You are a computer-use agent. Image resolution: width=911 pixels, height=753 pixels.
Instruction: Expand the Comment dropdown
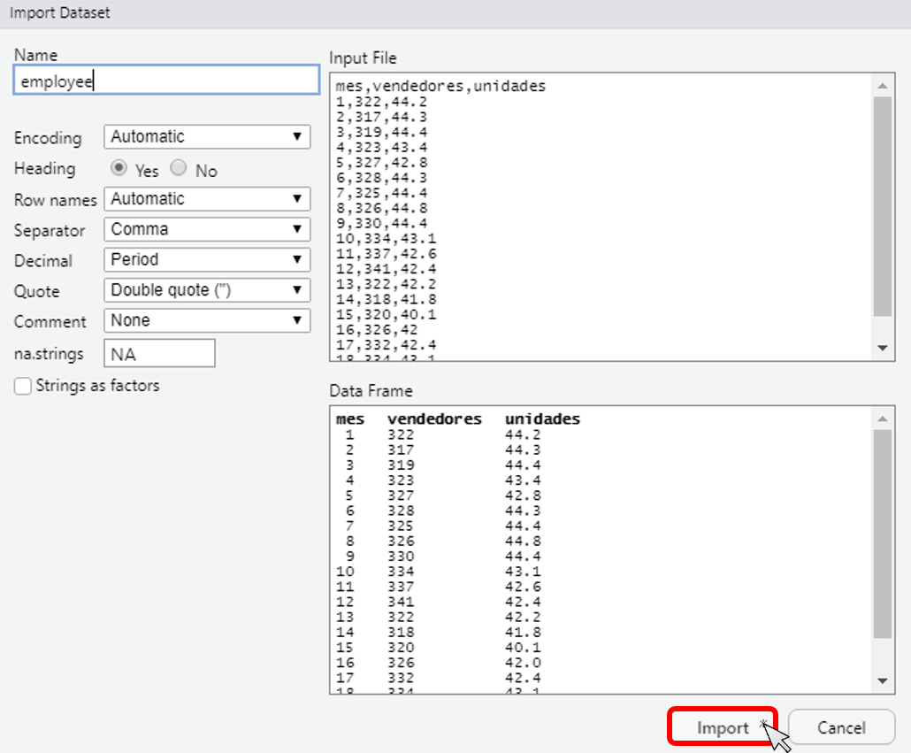[x=207, y=320]
